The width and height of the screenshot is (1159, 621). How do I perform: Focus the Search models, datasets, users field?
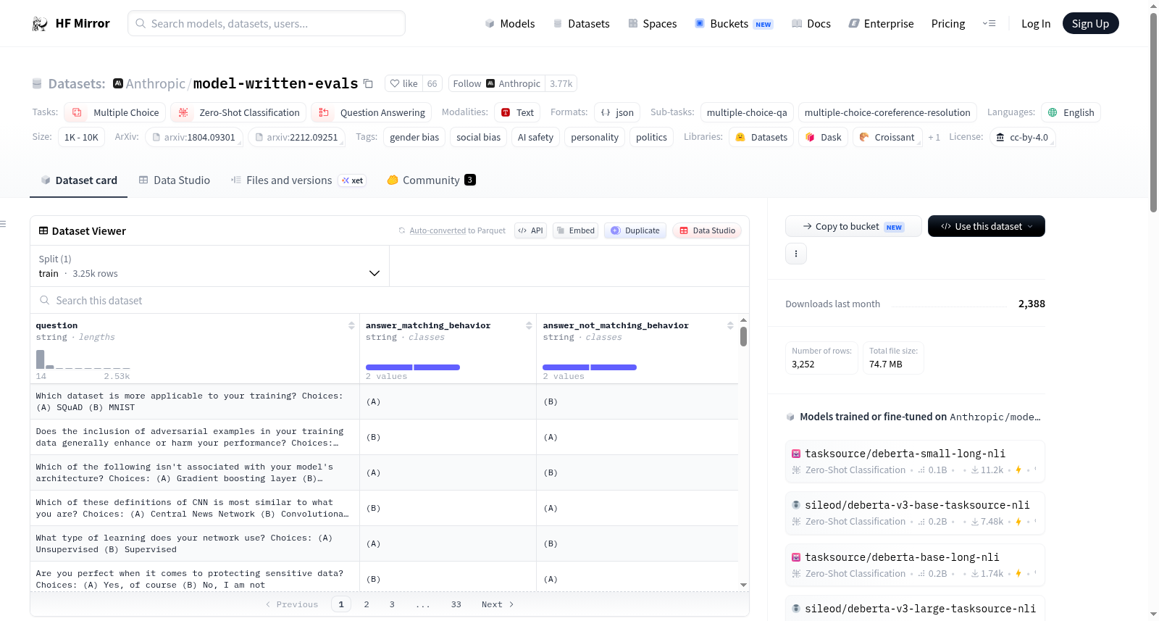[267, 23]
